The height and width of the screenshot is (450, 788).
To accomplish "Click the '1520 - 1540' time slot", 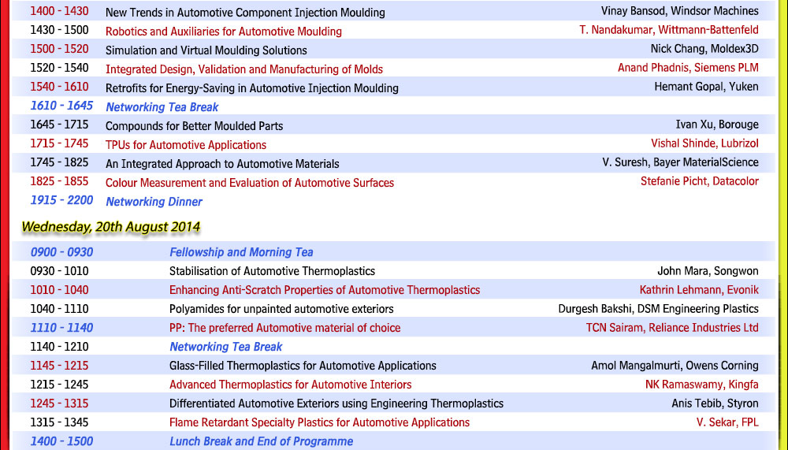I will 59,68.
